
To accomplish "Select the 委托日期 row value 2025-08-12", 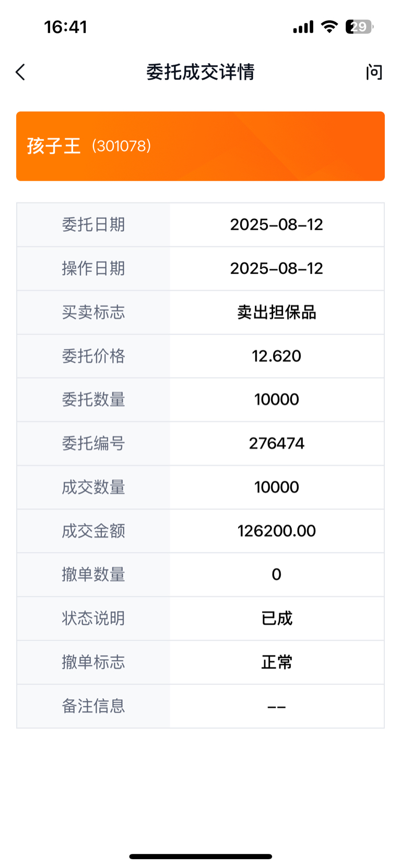I will 277,224.
